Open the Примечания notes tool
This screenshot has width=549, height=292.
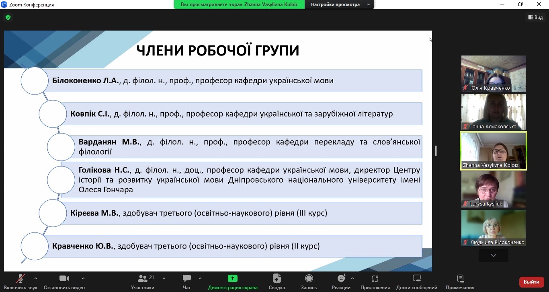pyautogui.click(x=459, y=282)
